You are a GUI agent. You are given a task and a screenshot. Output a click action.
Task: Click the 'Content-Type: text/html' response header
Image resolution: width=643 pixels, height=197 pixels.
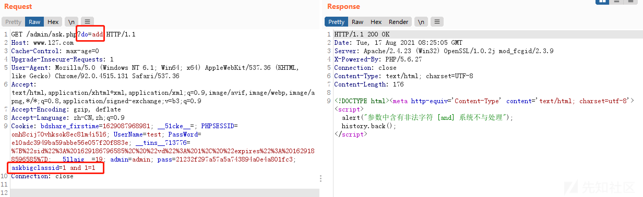click(x=403, y=76)
